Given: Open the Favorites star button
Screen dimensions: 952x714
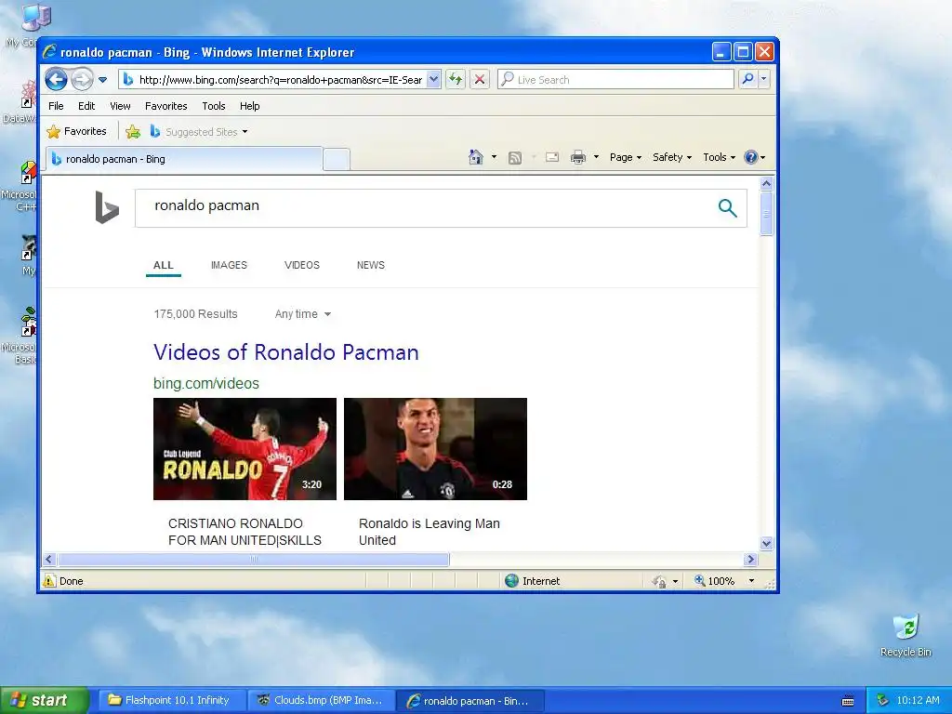Looking at the screenshot, I should click(76, 131).
